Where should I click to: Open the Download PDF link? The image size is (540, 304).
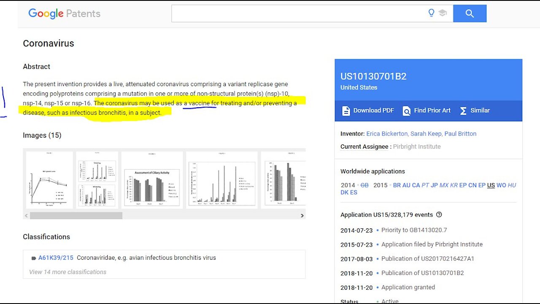click(x=367, y=111)
